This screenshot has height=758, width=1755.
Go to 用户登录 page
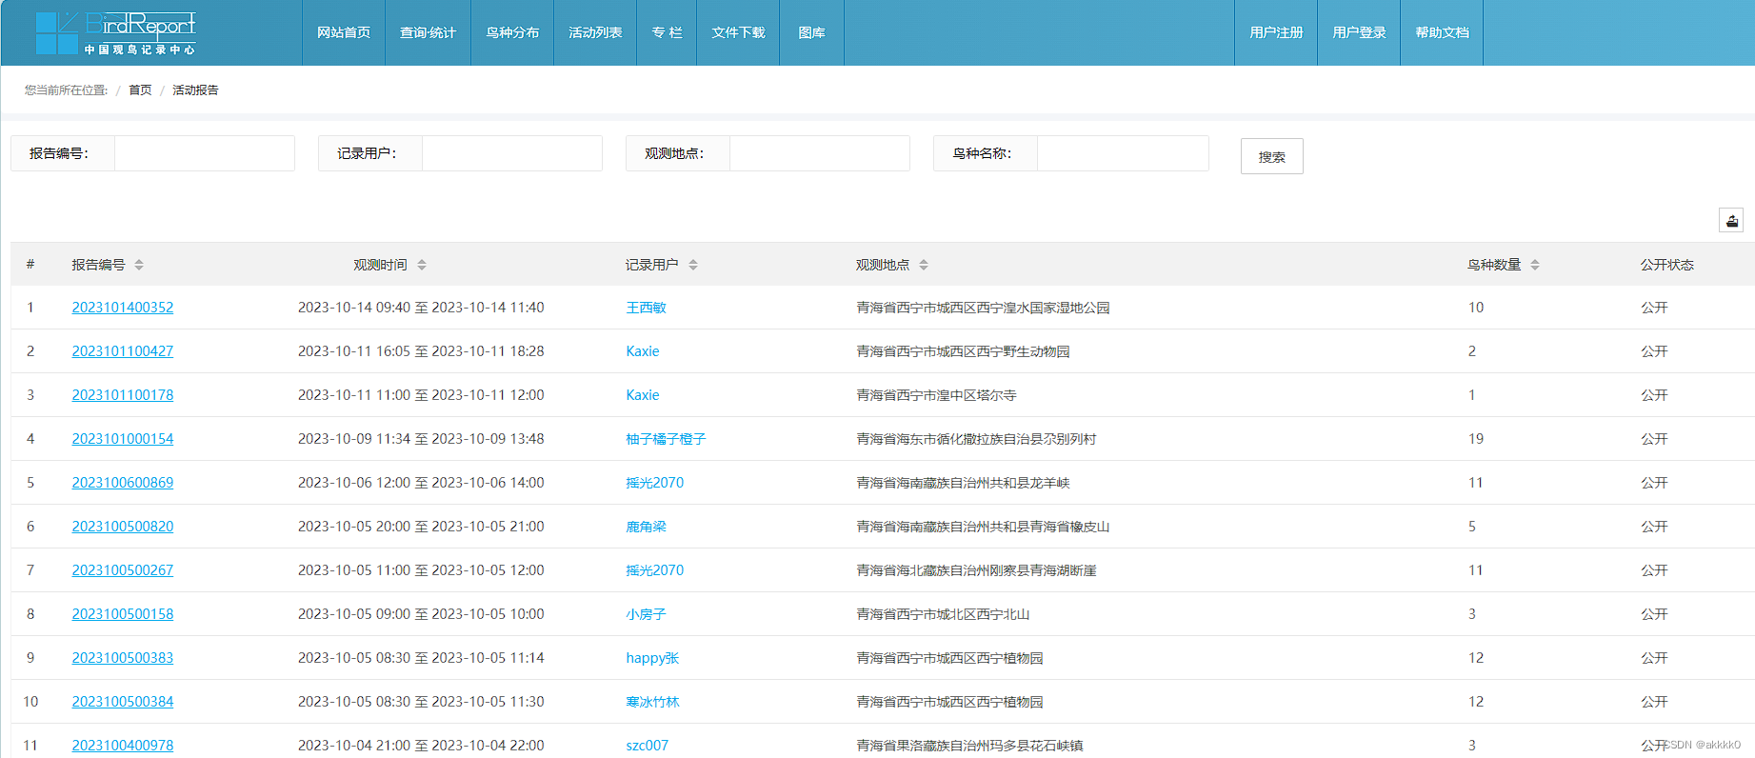point(1359,32)
